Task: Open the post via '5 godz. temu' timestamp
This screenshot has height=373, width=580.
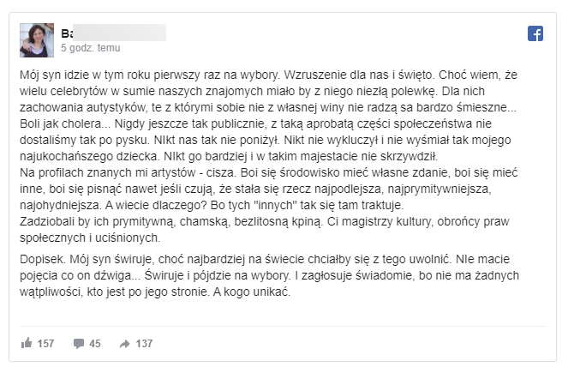Action: [x=90, y=49]
